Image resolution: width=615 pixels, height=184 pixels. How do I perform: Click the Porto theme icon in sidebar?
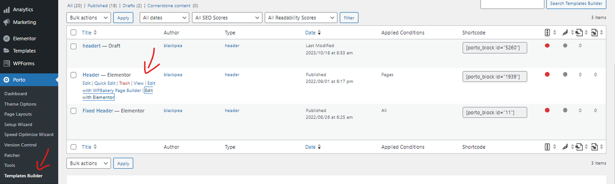click(x=7, y=80)
